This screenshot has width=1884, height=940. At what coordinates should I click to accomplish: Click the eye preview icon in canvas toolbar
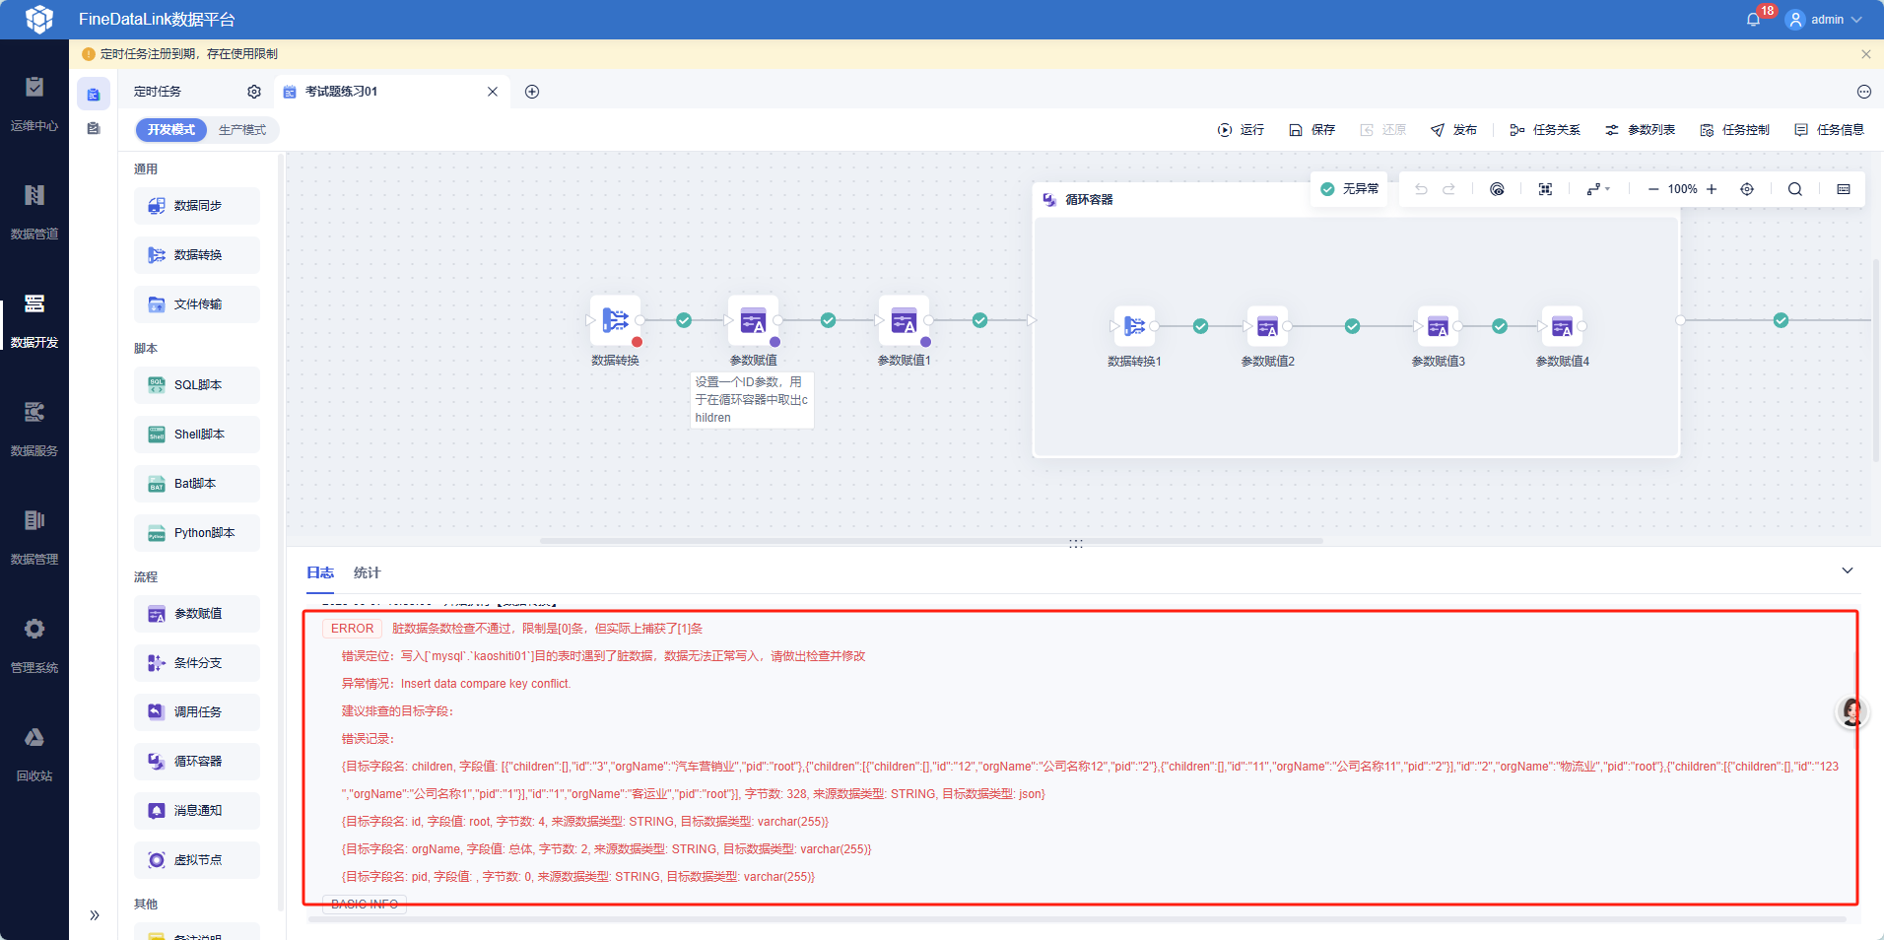point(1497,189)
